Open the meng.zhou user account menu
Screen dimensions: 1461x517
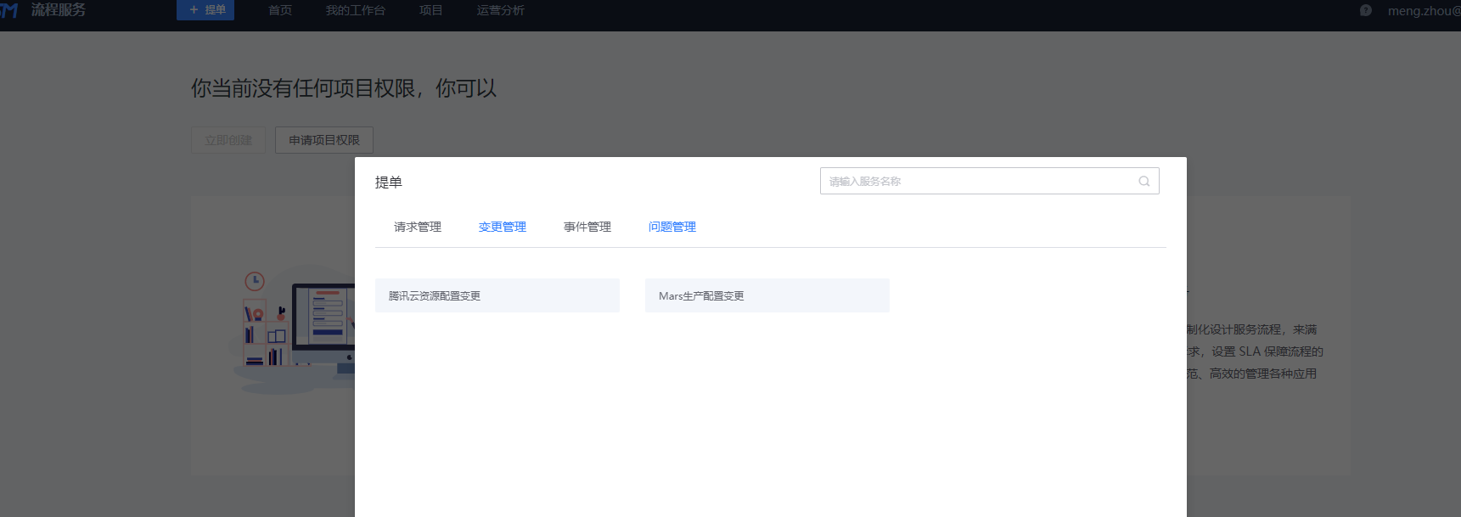tap(1424, 11)
